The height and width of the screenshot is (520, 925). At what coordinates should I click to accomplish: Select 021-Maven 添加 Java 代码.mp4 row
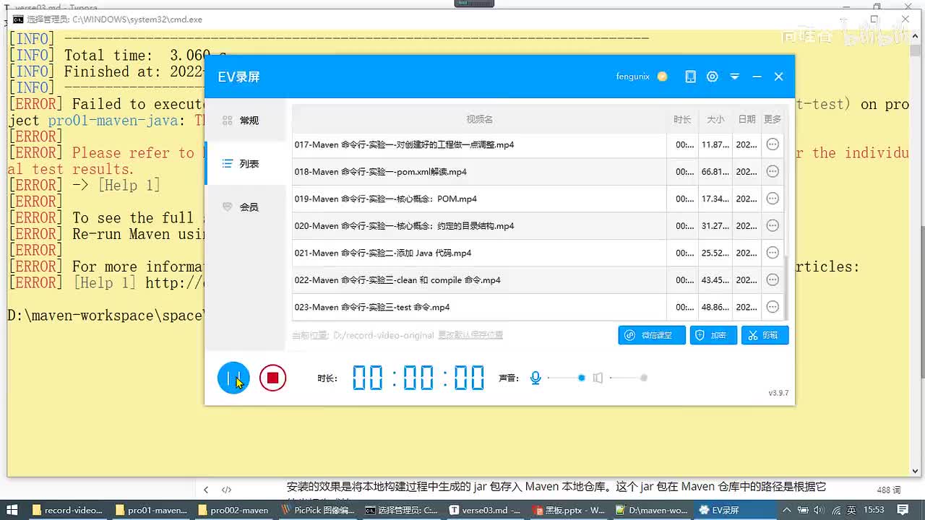click(538, 253)
